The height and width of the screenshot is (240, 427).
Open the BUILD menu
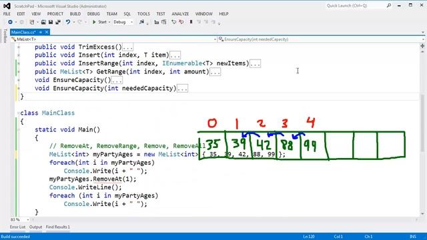point(75,14)
